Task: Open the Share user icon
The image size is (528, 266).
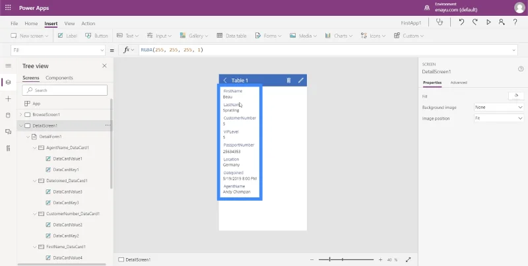Action: pyautogui.click(x=502, y=22)
